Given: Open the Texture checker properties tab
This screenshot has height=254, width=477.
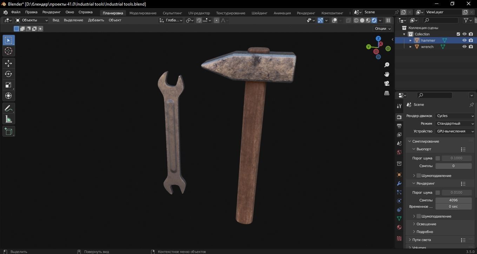Looking at the screenshot, I should (x=399, y=238).
